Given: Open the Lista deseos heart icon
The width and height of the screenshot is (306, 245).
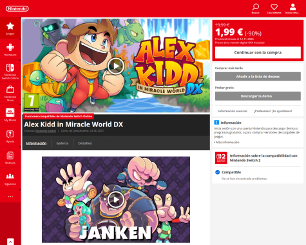Looking at the screenshot, I should point(274,7).
